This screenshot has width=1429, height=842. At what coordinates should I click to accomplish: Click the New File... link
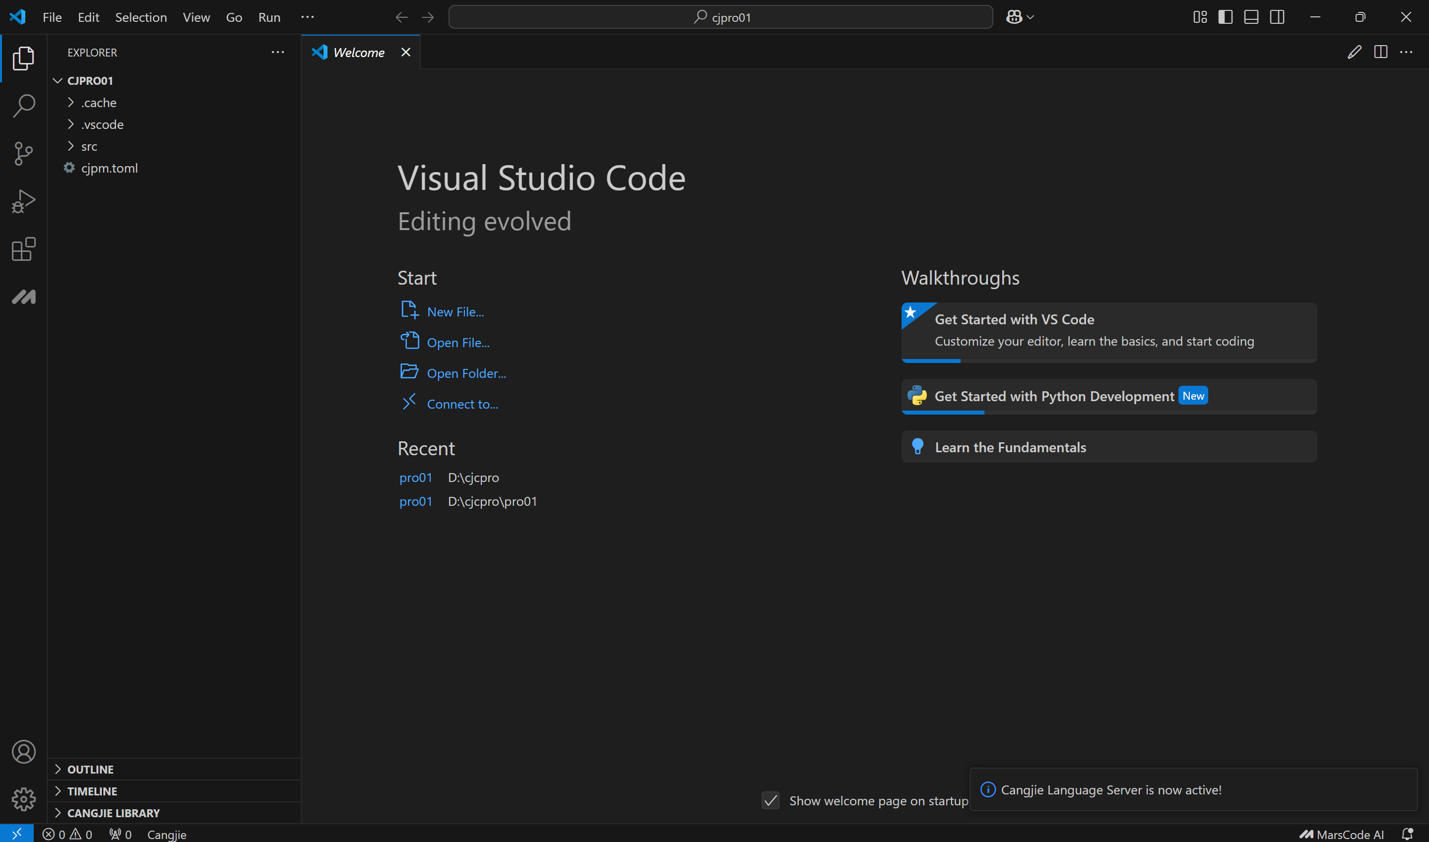click(455, 311)
